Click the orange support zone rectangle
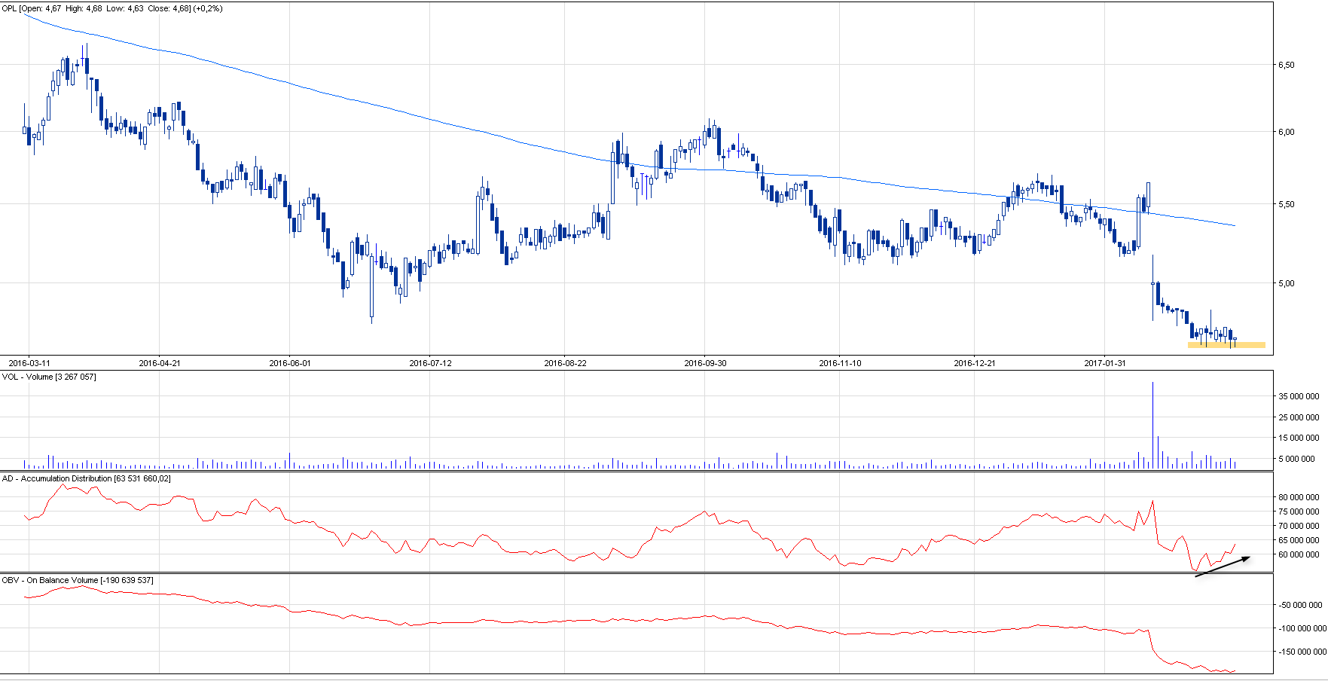This screenshot has height=681, width=1328. pos(1226,345)
